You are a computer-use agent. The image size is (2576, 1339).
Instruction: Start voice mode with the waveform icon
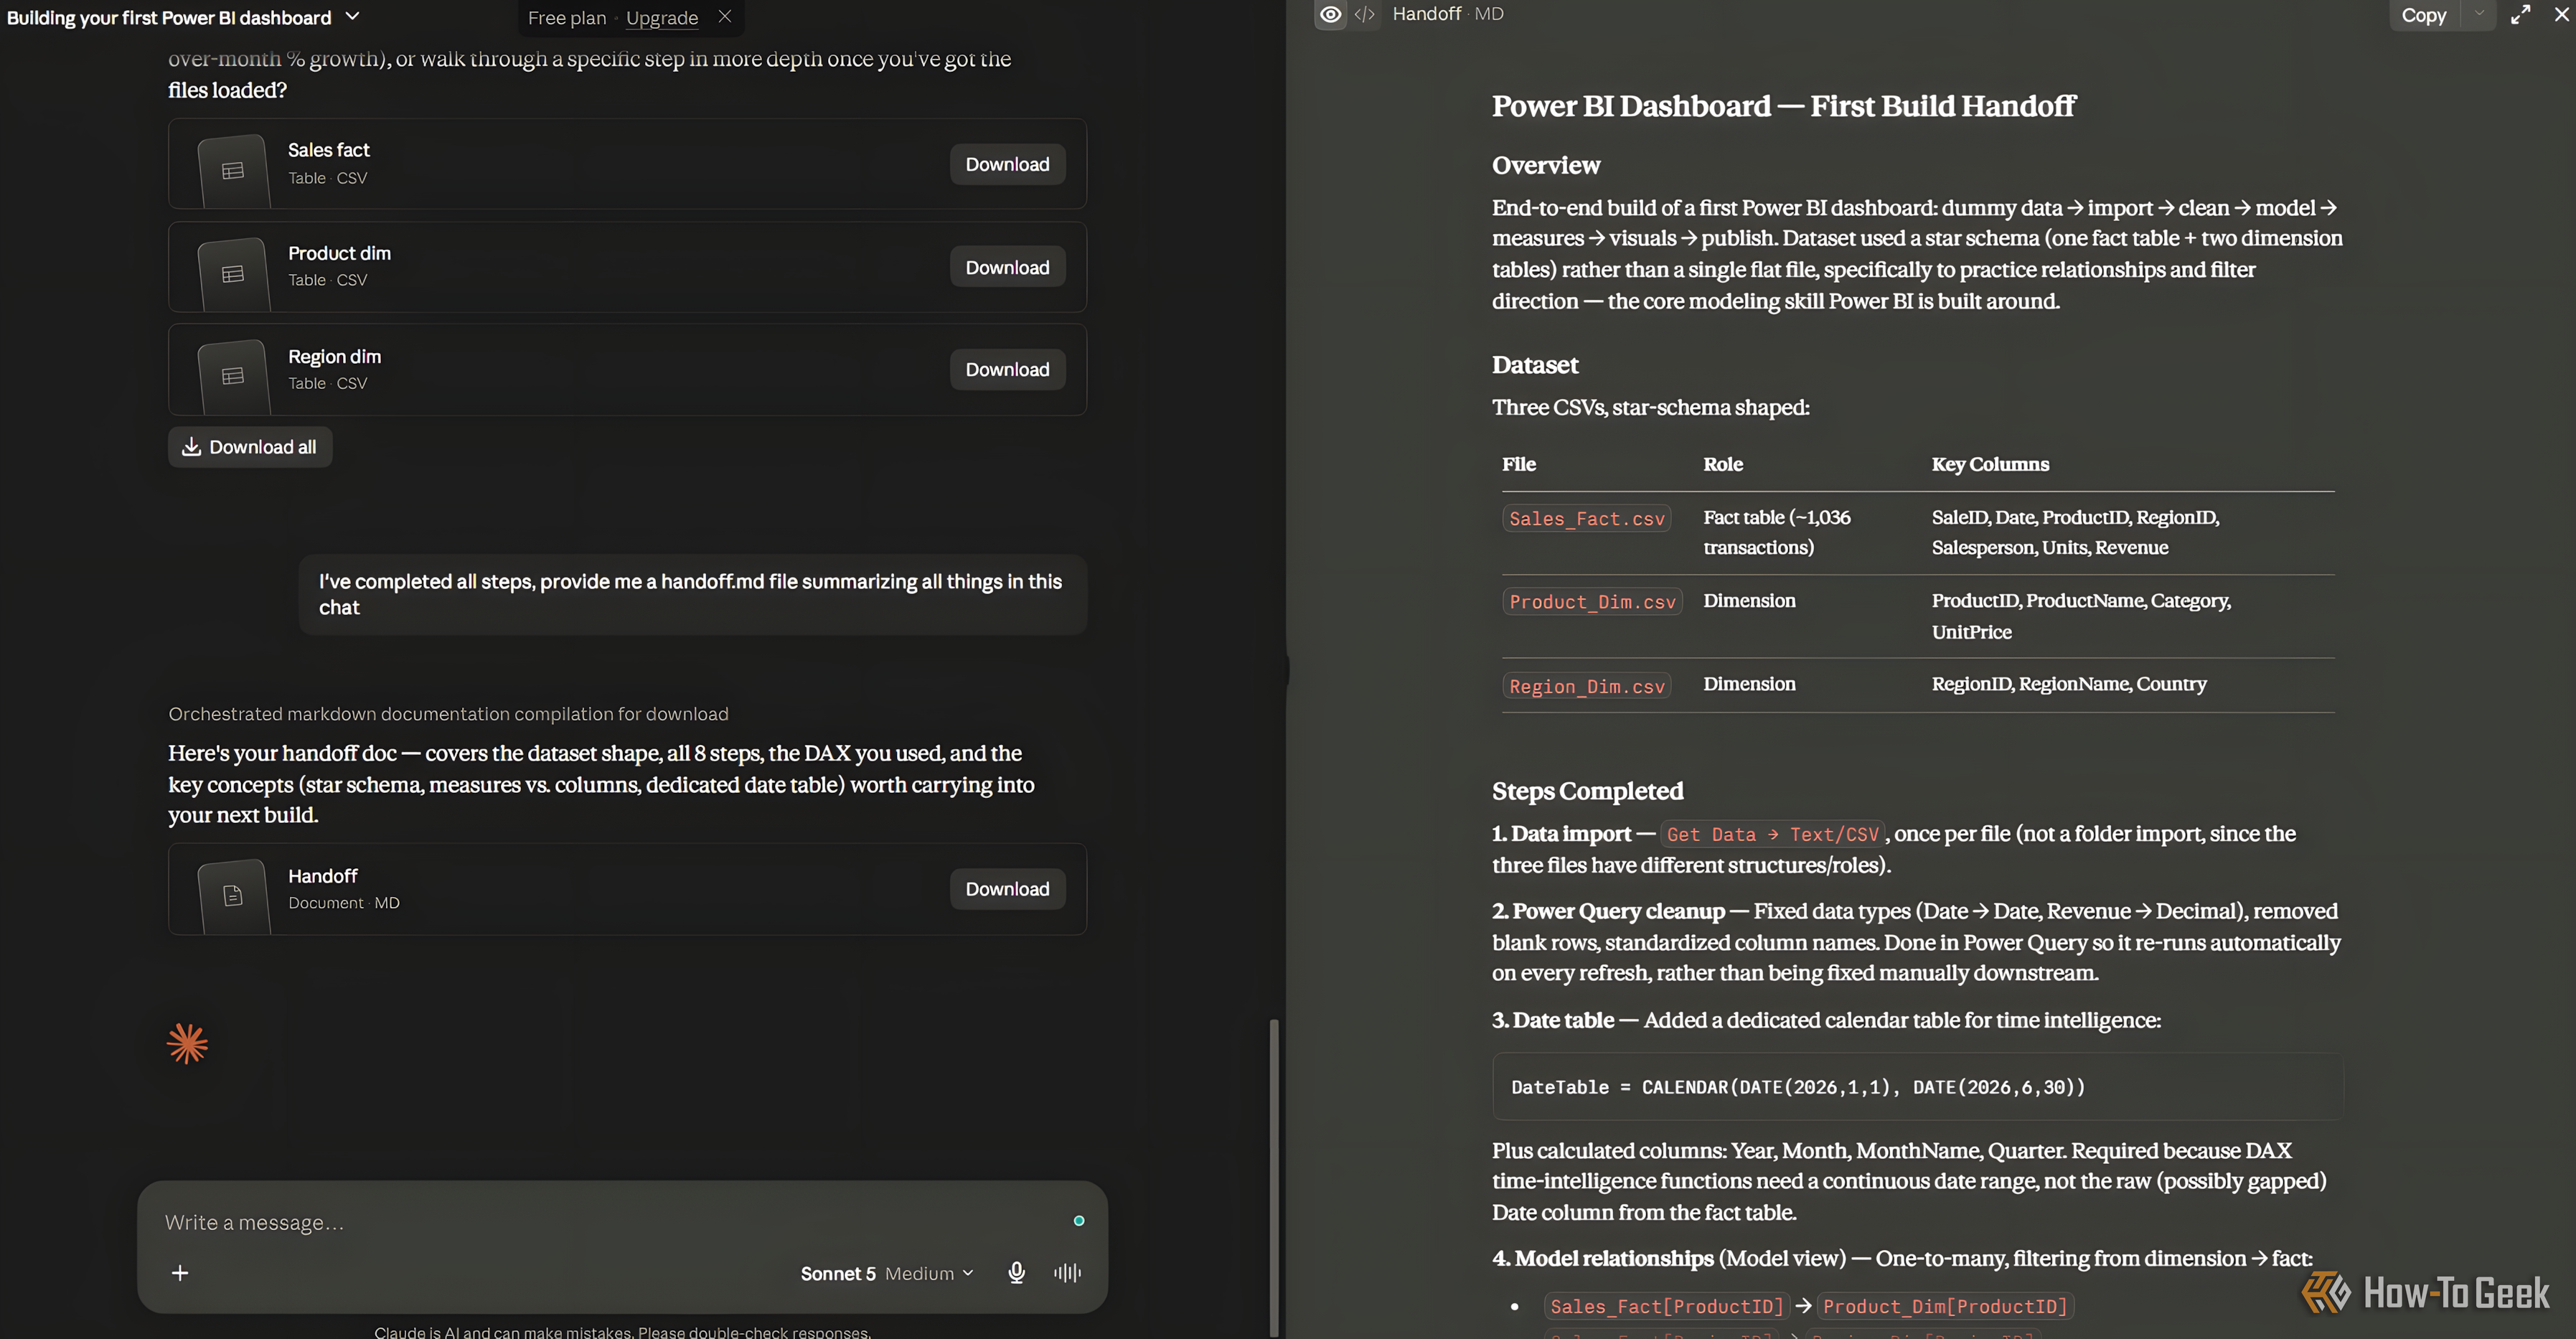(1067, 1273)
